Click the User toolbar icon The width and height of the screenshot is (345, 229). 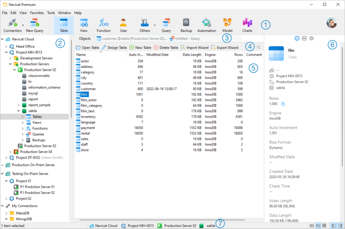tap(123, 25)
